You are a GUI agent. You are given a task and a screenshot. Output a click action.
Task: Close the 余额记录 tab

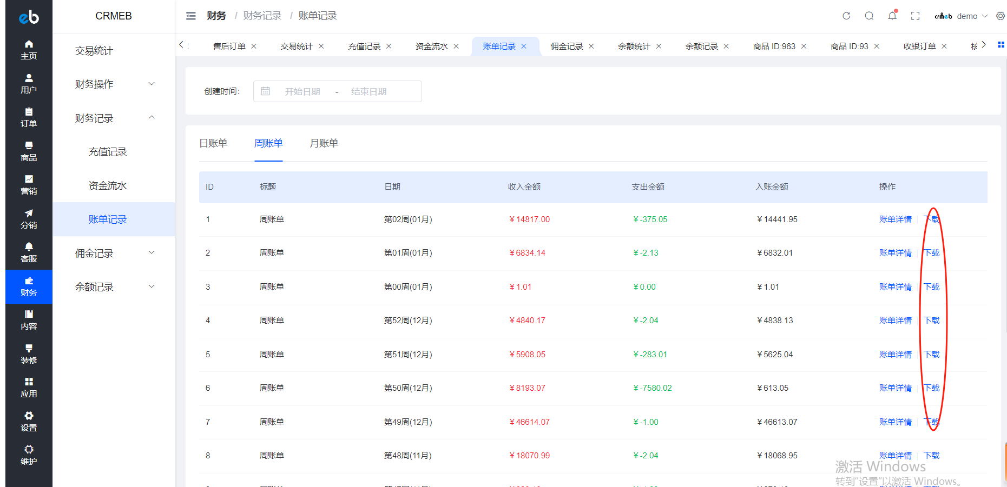point(726,46)
